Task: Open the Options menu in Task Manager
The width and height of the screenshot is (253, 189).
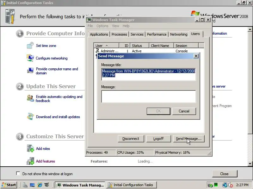Action: click(x=102, y=26)
